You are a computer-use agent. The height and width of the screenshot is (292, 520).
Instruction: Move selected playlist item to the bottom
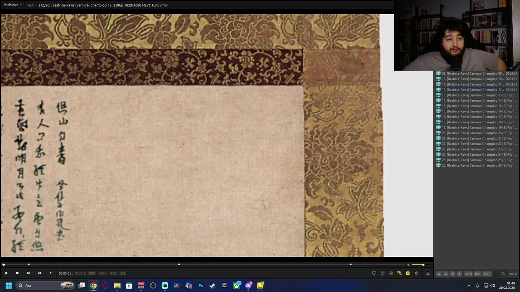click(x=459, y=274)
